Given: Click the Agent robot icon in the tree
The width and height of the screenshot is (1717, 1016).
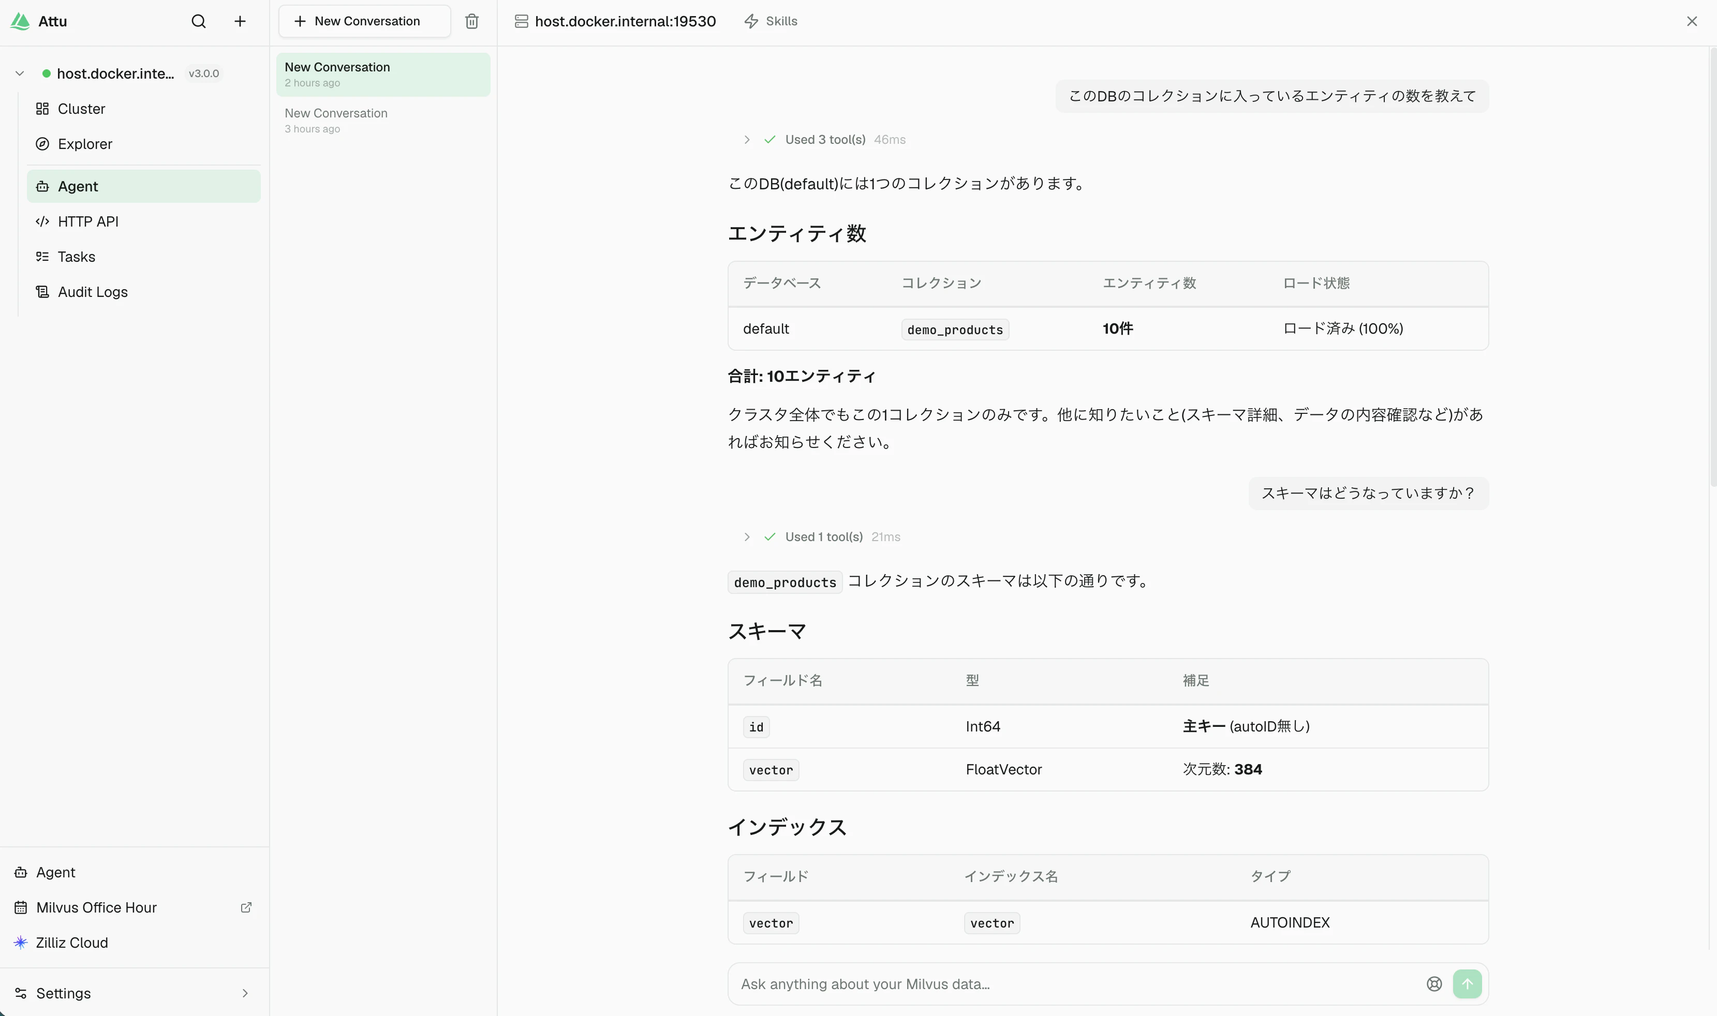Looking at the screenshot, I should 42,186.
